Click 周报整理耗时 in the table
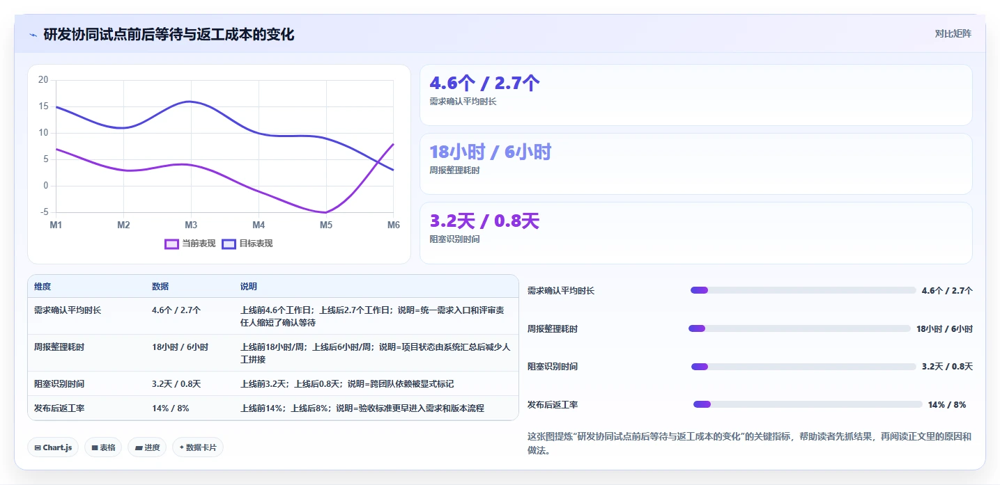Viewport: 1000px width, 485px height. [59, 347]
